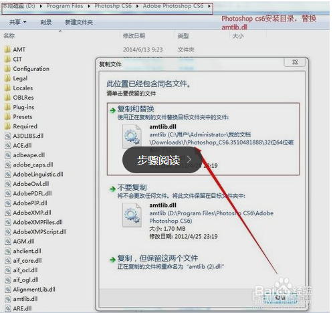
Task: Expand arrow after Adobe Photoshop CS6 in address bar
Action: pos(209,6)
